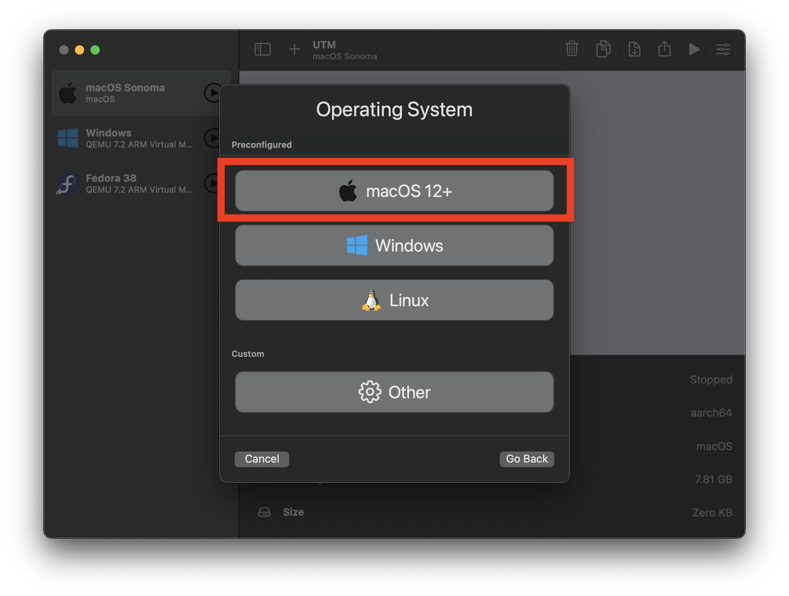789x596 pixels.
Task: Choose Linux as the operating system
Action: [394, 300]
